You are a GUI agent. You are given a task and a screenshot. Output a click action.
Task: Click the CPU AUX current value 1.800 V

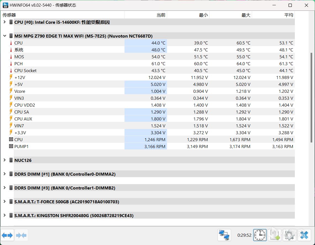coord(158,119)
